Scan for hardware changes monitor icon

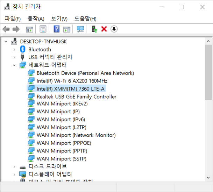[x=80, y=29]
